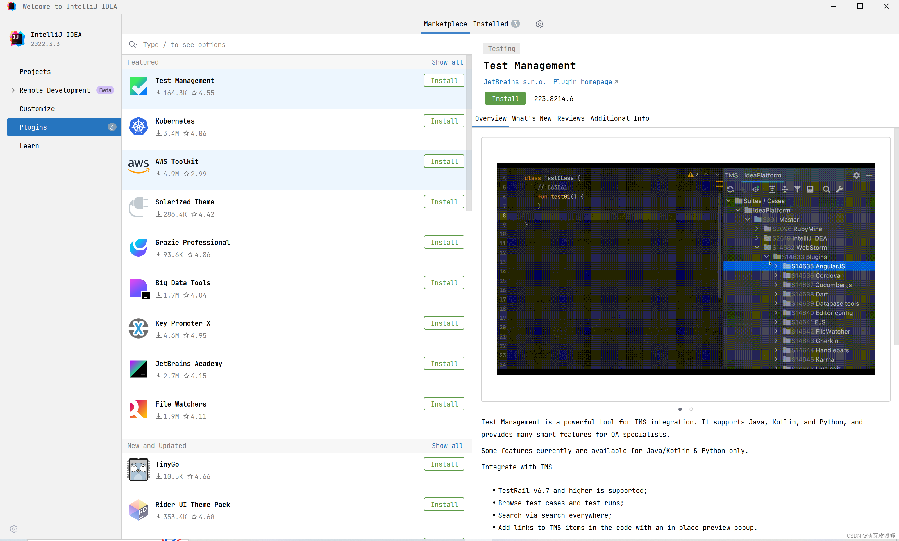Click the search magnifier options icon
The width and height of the screenshot is (899, 541).
click(133, 44)
